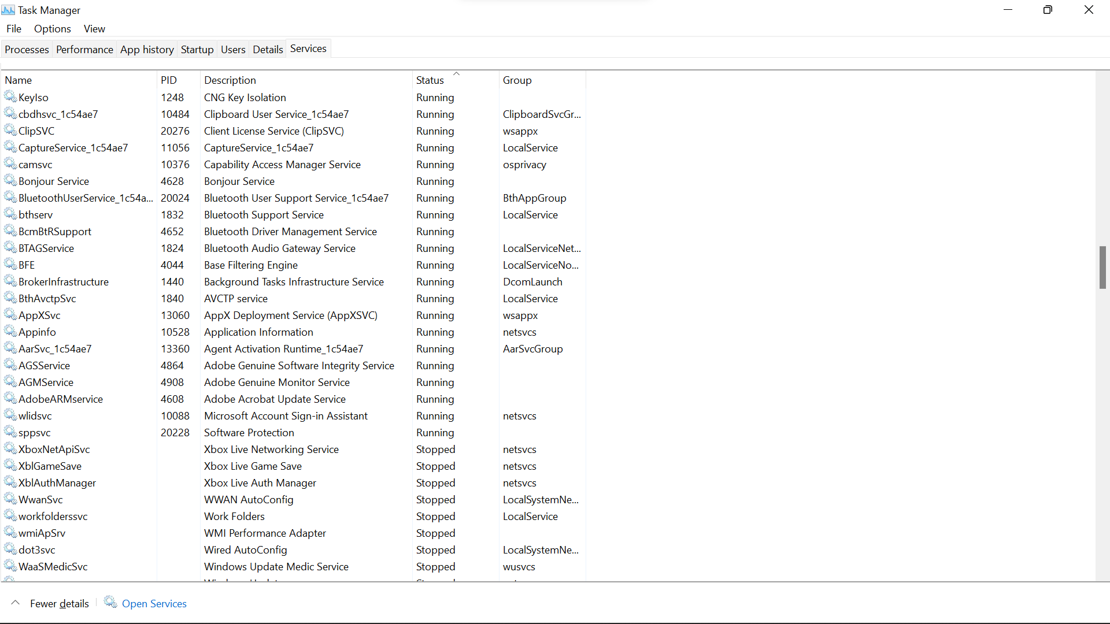Click PID 10088 cell
This screenshot has width=1110, height=624.
[175, 416]
